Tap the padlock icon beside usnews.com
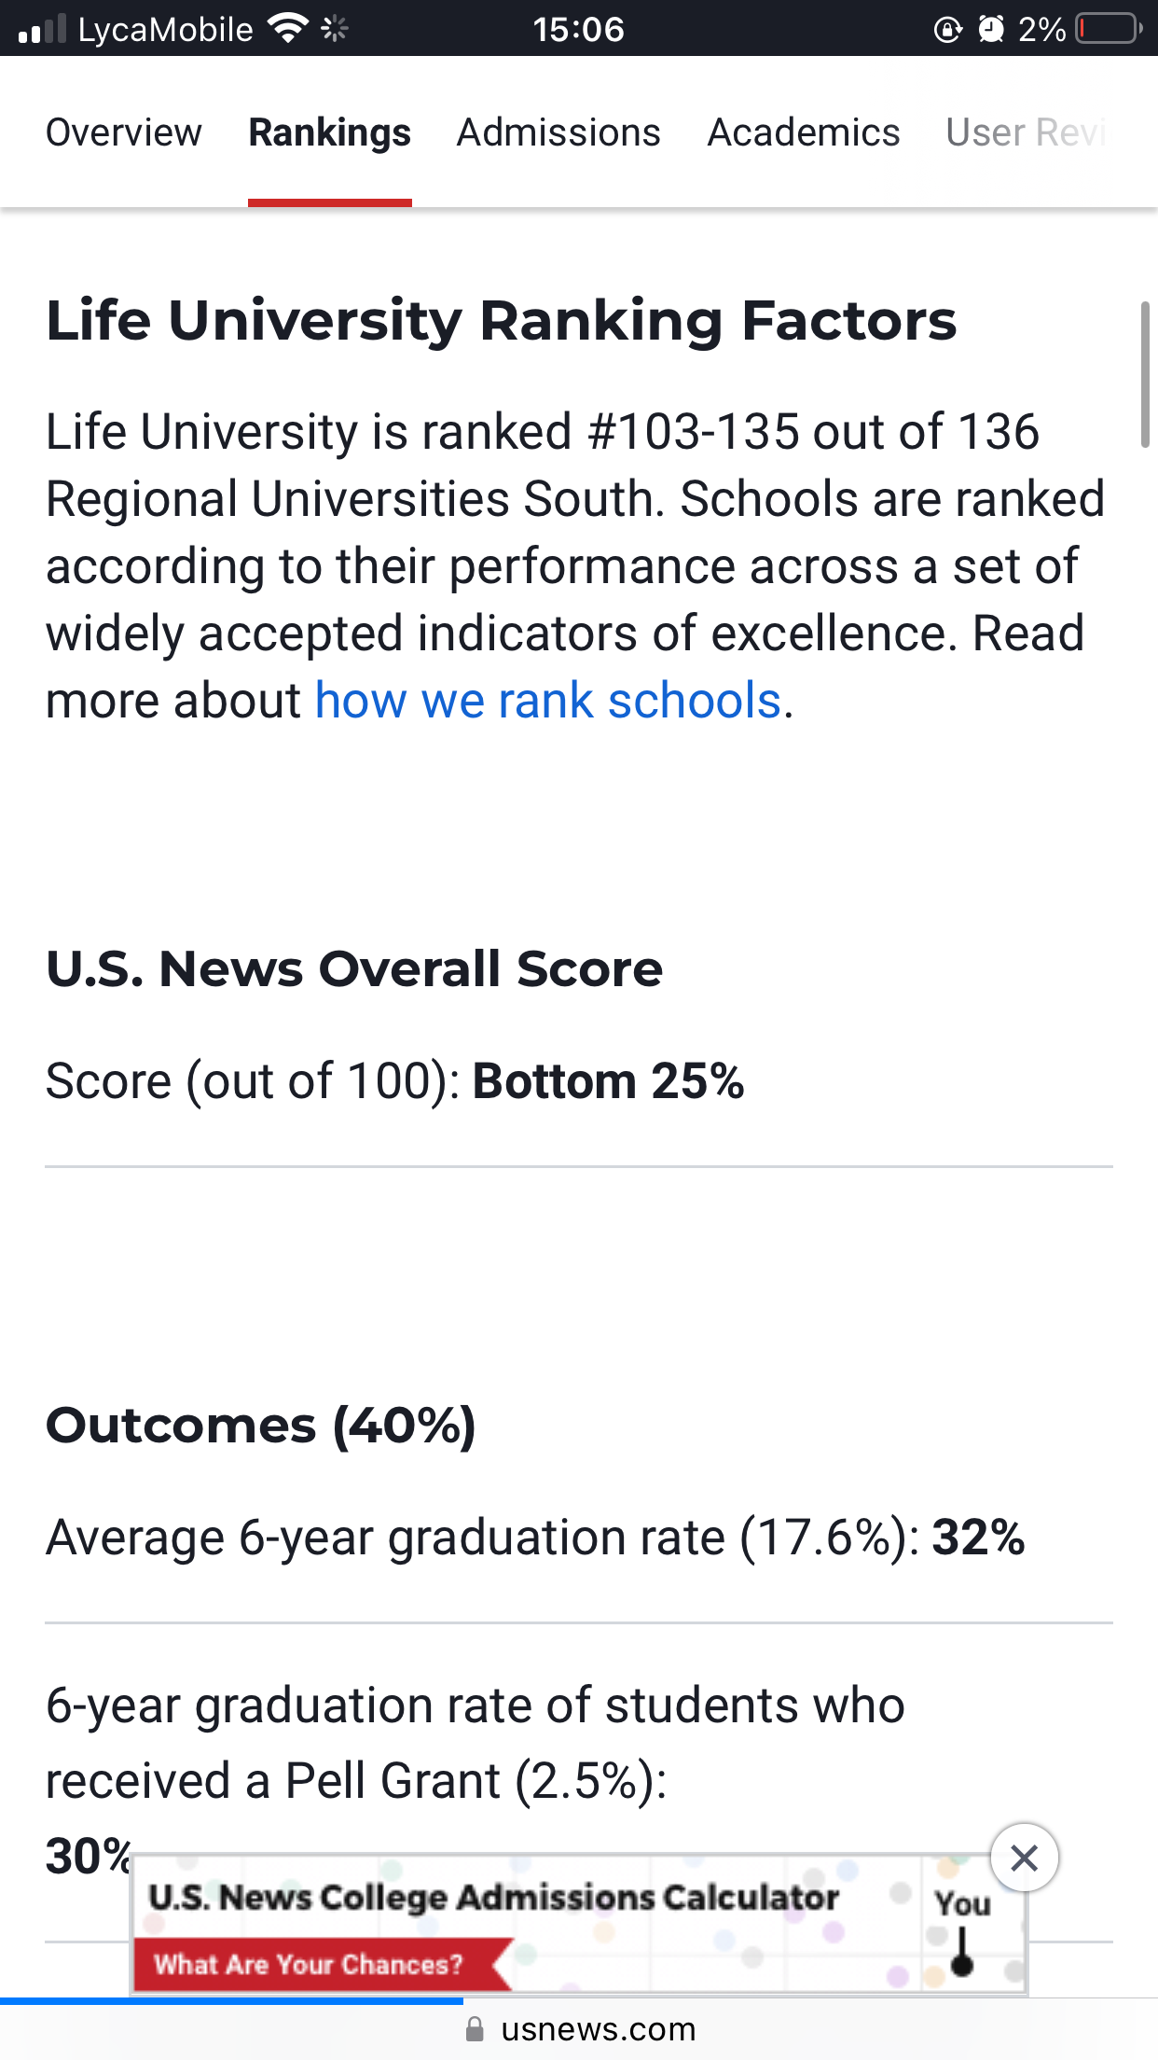Screen dimensions: 1158x2060 pos(476,2029)
